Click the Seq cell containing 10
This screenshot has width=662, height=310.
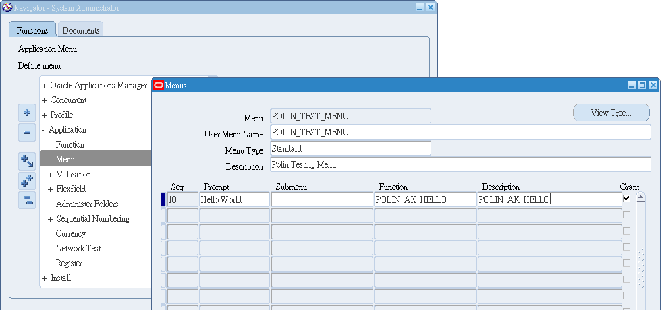click(183, 199)
